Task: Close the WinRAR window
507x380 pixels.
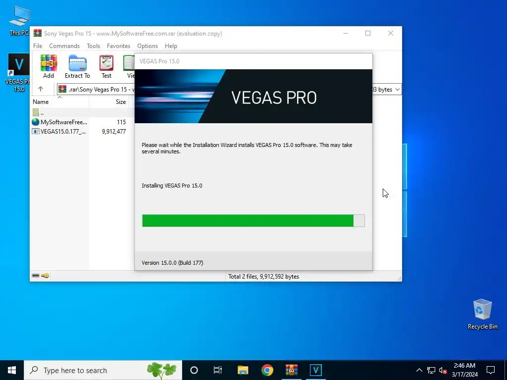Action: [x=391, y=33]
